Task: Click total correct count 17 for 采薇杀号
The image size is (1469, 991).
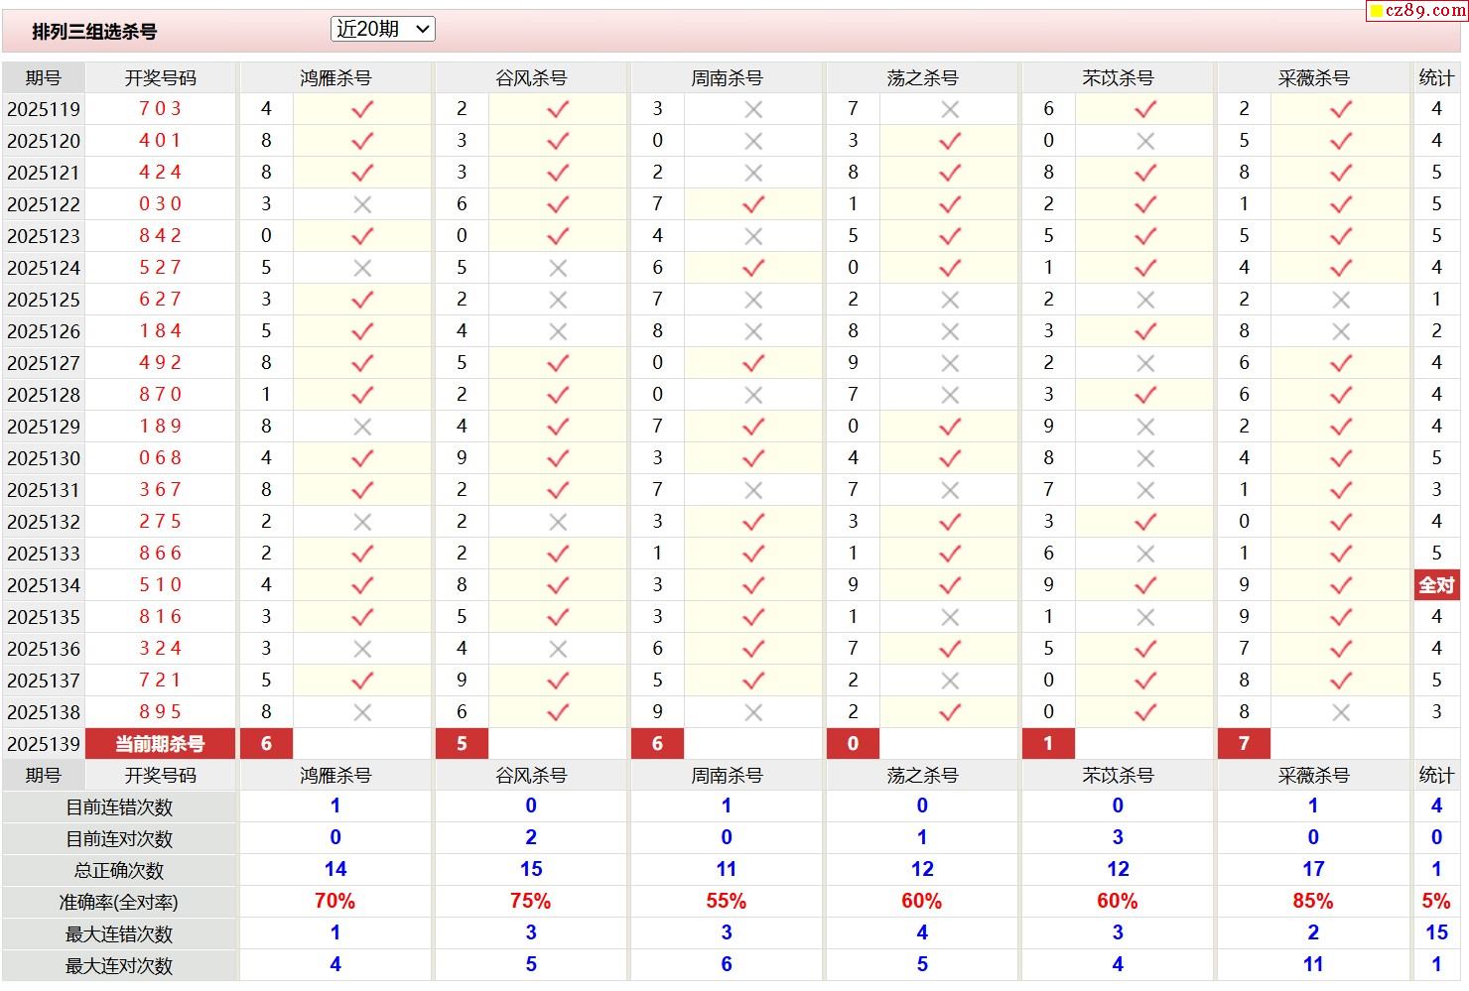Action: (x=1313, y=870)
